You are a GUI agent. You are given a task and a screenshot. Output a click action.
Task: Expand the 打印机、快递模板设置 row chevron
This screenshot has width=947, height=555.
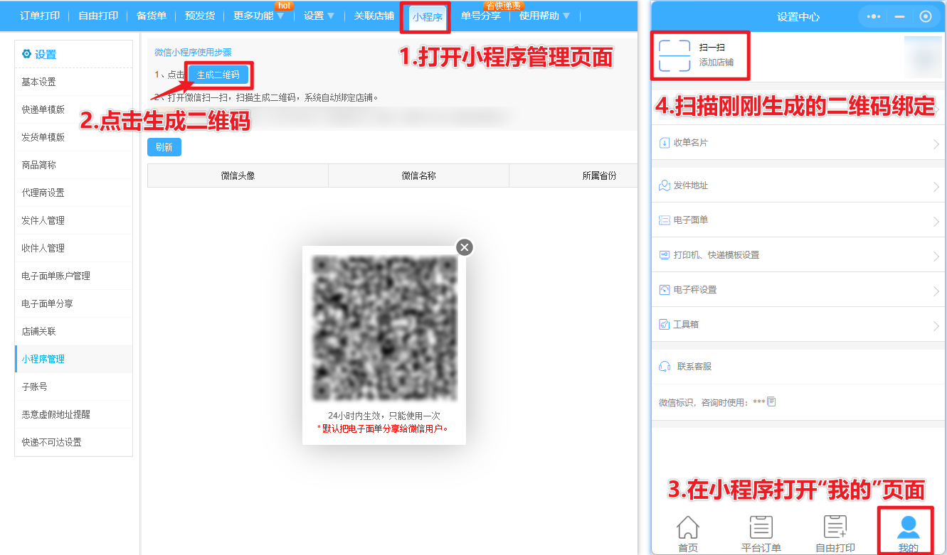coord(936,257)
